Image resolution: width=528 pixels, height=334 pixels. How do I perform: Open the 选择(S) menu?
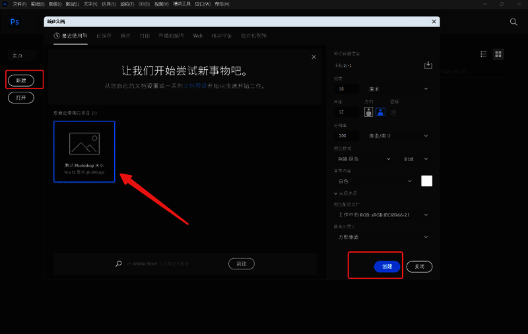[109, 4]
